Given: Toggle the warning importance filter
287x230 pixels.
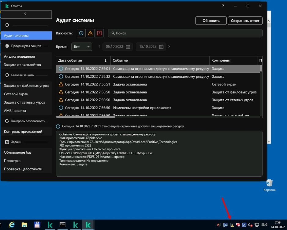Looking at the screenshot, I should [x=90, y=33].
